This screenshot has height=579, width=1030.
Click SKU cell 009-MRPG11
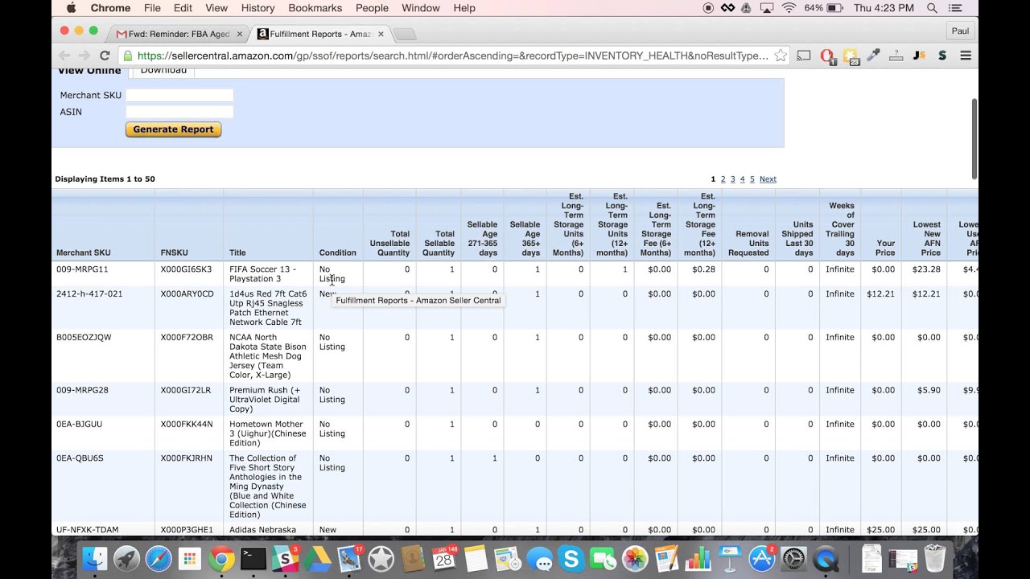coord(82,269)
